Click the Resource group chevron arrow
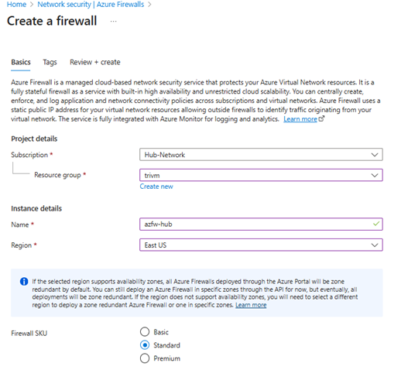 pyautogui.click(x=375, y=176)
